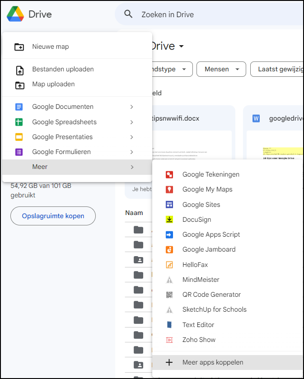
Task: Click the Text Editor icon
Action: pyautogui.click(x=169, y=325)
